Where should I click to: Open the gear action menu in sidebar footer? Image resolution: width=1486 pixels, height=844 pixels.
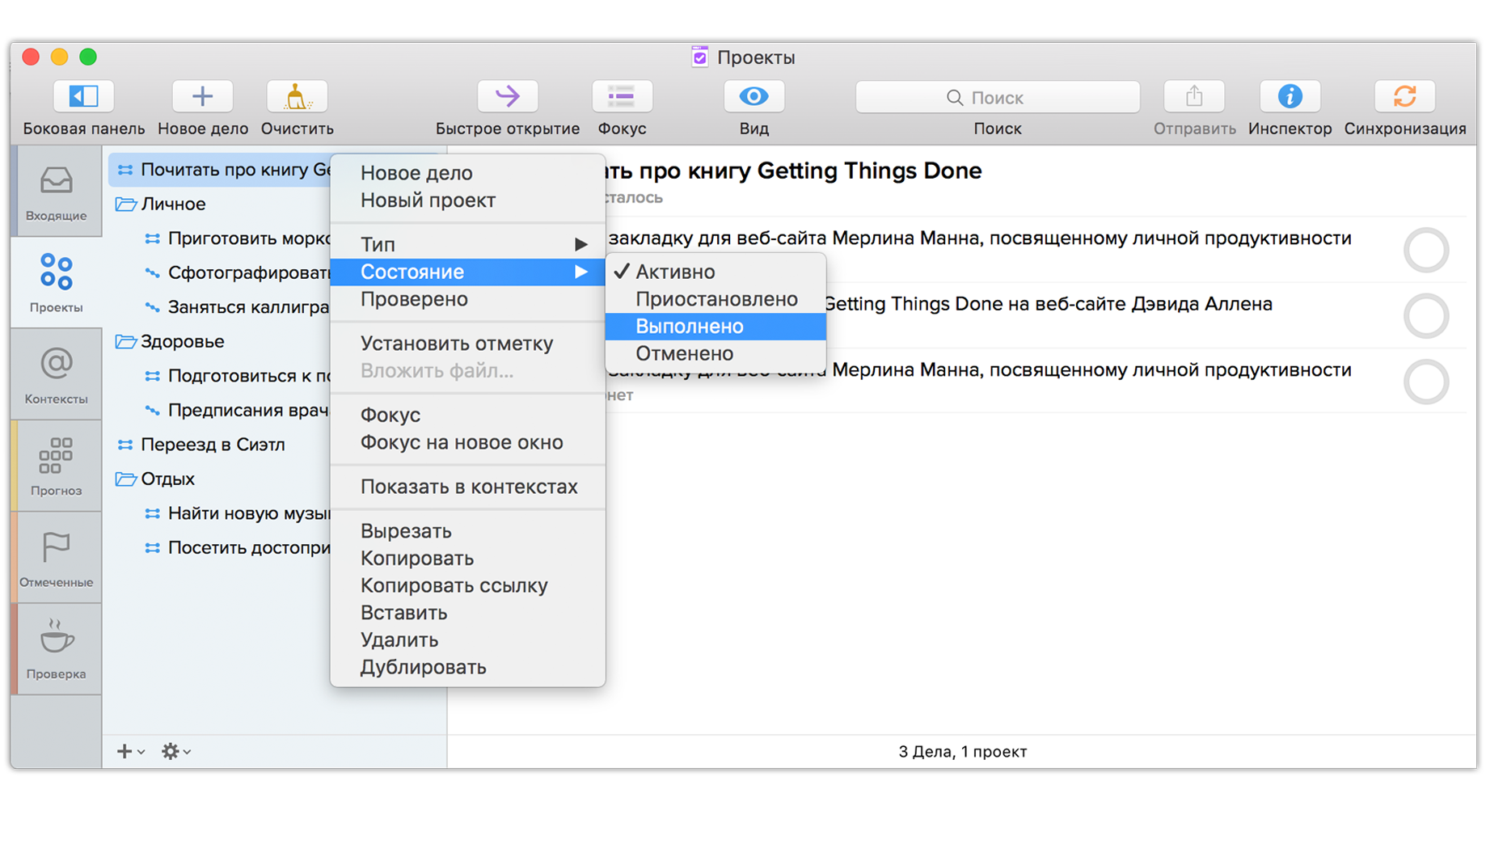click(175, 751)
